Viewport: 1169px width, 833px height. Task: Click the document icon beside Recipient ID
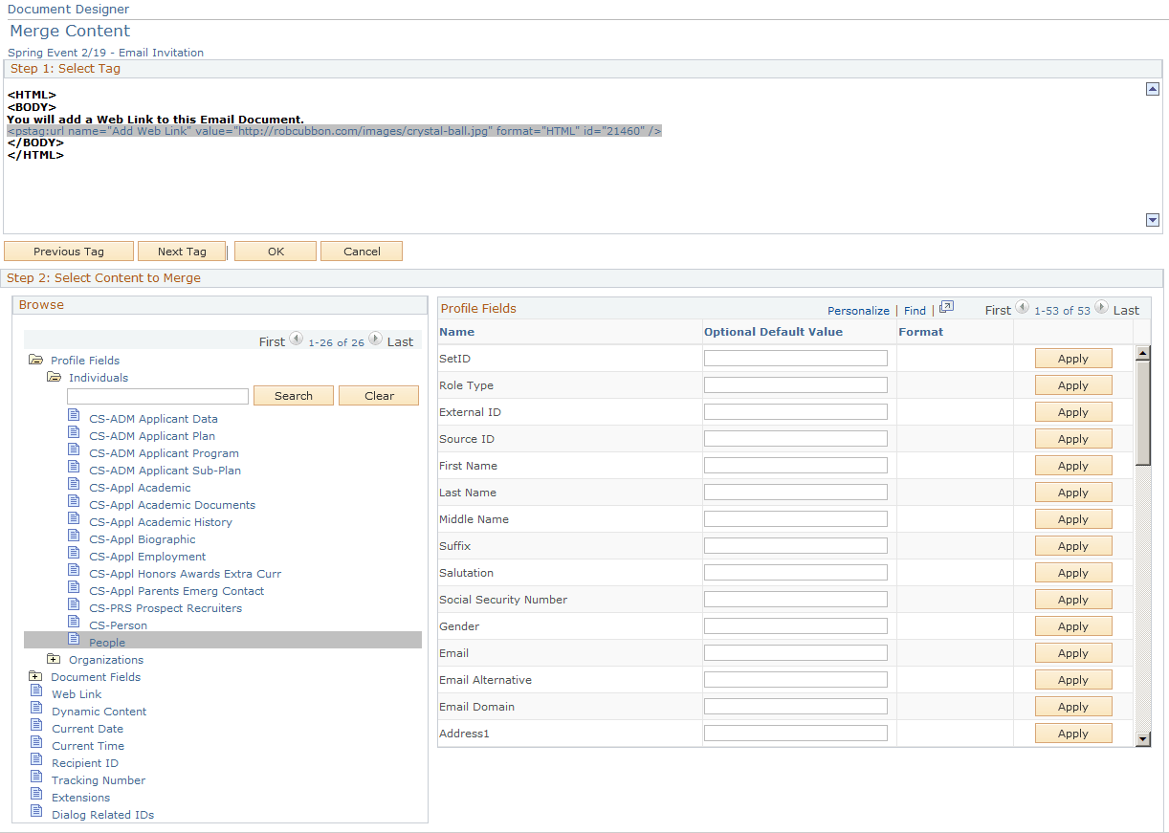coord(36,762)
